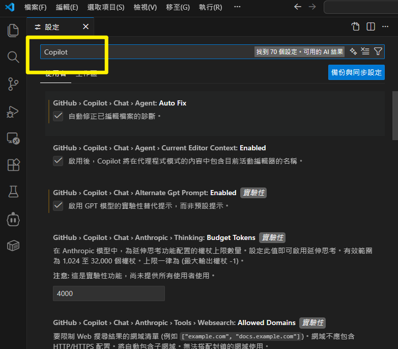Open the 檢視(V) menu
Screen dimensions: 398x349
(145, 7)
